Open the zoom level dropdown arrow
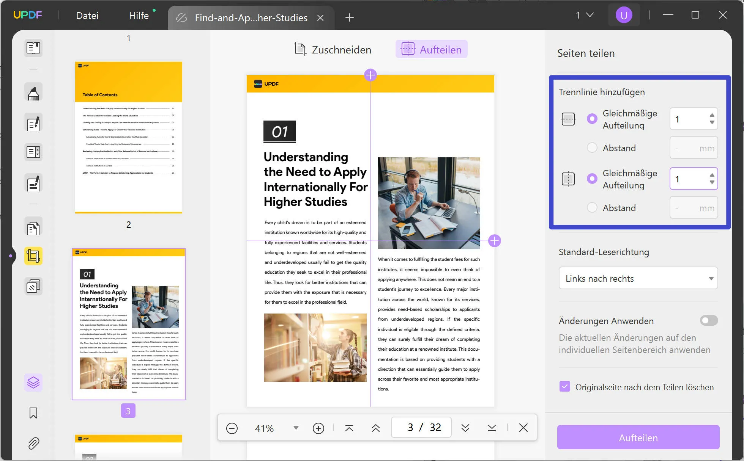744x461 pixels. pos(296,428)
